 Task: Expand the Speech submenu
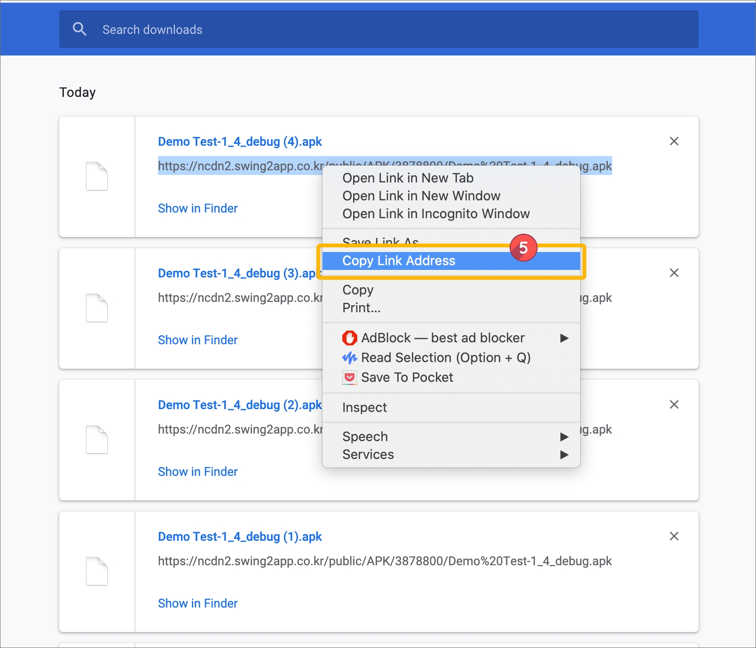[x=564, y=437]
